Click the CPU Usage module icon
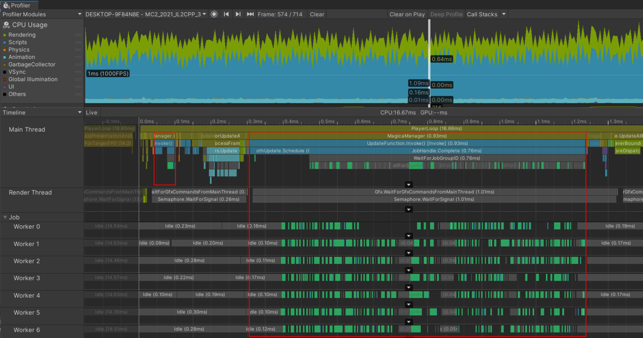643x338 pixels. pyautogui.click(x=6, y=25)
